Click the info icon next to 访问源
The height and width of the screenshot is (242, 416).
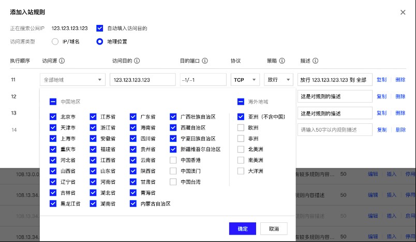62,61
